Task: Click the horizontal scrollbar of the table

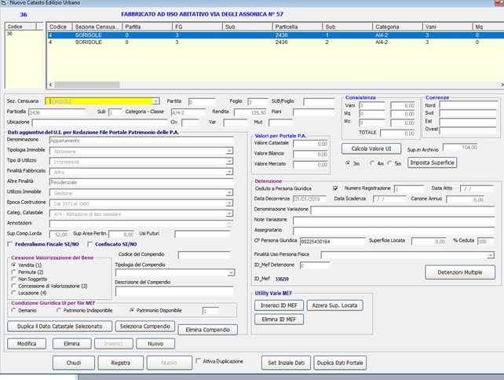Action: 87,85
